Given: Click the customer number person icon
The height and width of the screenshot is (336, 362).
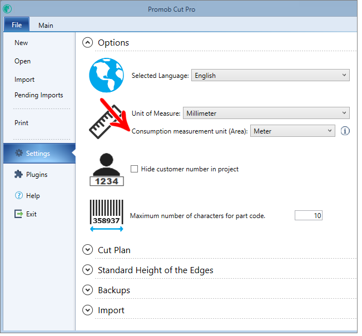Looking at the screenshot, I should coord(107,171).
